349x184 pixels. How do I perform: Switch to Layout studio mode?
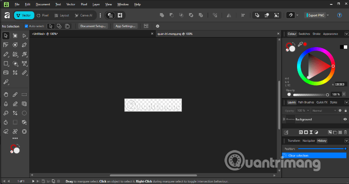coord(62,15)
